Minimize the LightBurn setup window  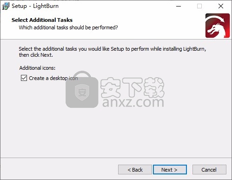(179, 6)
